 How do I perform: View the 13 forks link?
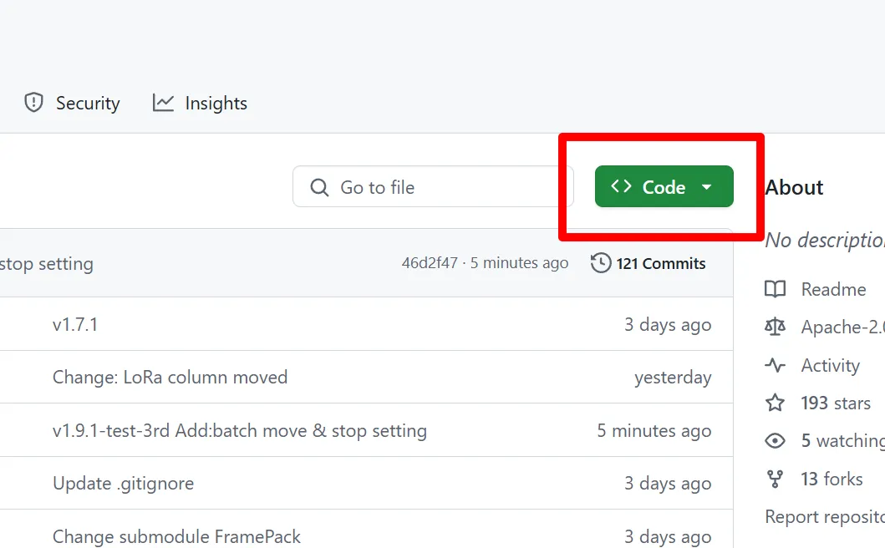coord(814,479)
